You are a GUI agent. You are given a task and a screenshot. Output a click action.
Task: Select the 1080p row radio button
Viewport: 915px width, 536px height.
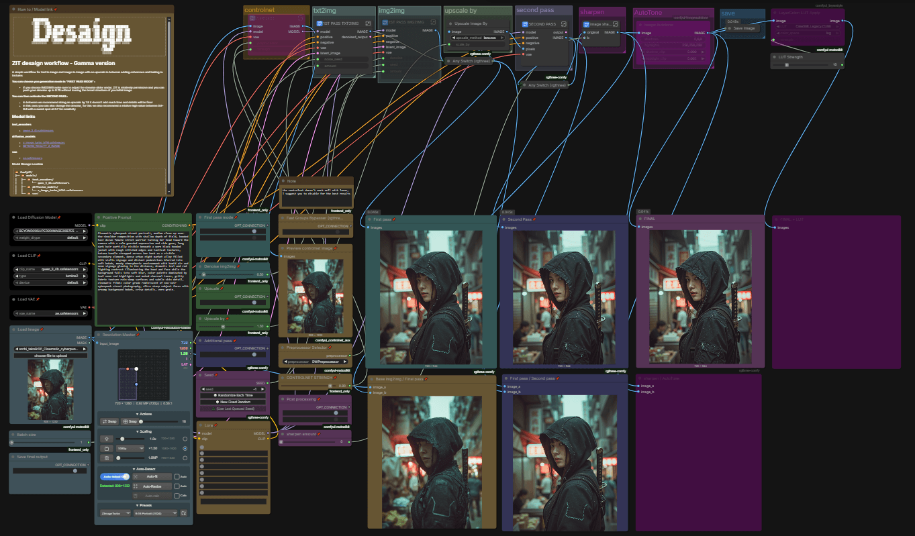click(185, 448)
